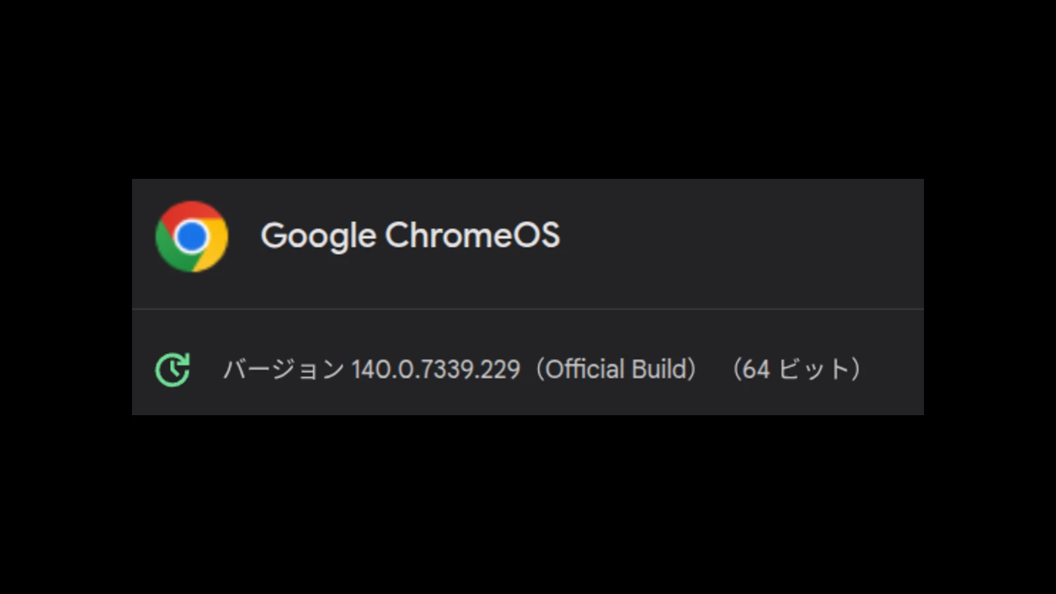Click the Chrome logo icon
The height and width of the screenshot is (594, 1056).
191,236
